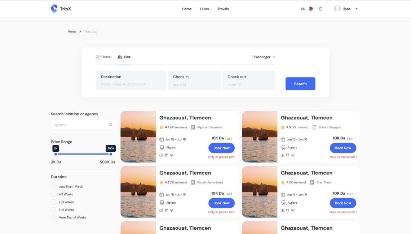Viewport: 411px width, 234px height.
Task: Open the Algerian Travelers card photo
Action: (x=138, y=136)
